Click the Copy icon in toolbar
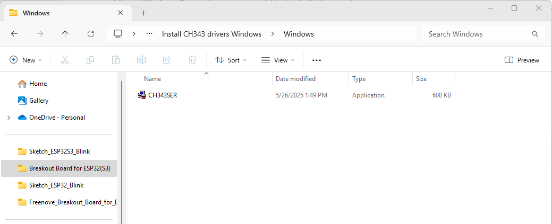The image size is (552, 224). click(x=90, y=60)
